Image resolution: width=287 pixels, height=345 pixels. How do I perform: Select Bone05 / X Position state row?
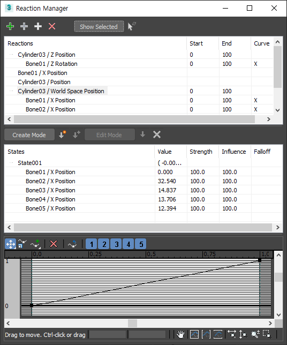click(x=143, y=208)
